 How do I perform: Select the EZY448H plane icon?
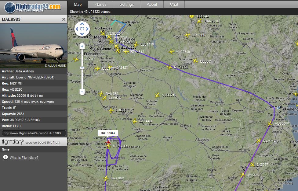(x=135, y=121)
